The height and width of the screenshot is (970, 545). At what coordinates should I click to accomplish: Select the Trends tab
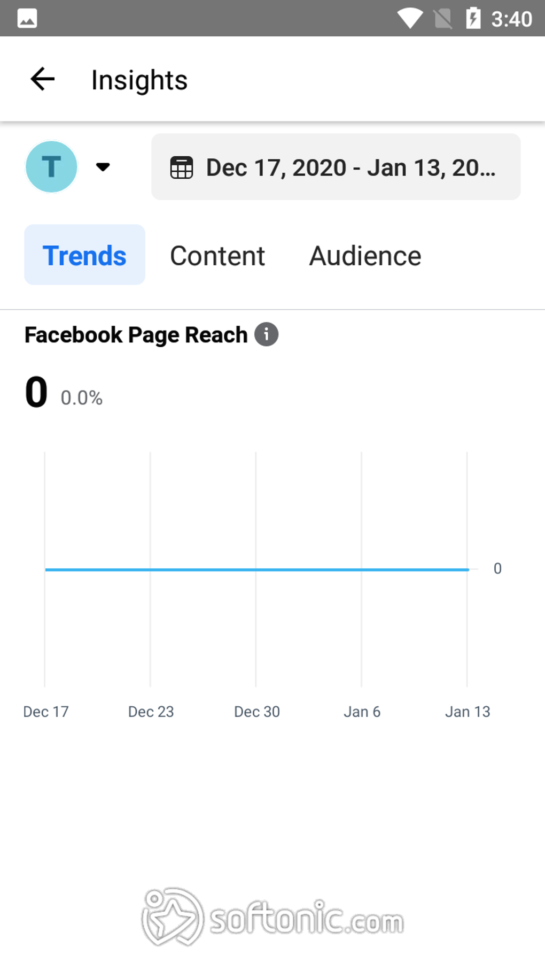tap(84, 255)
